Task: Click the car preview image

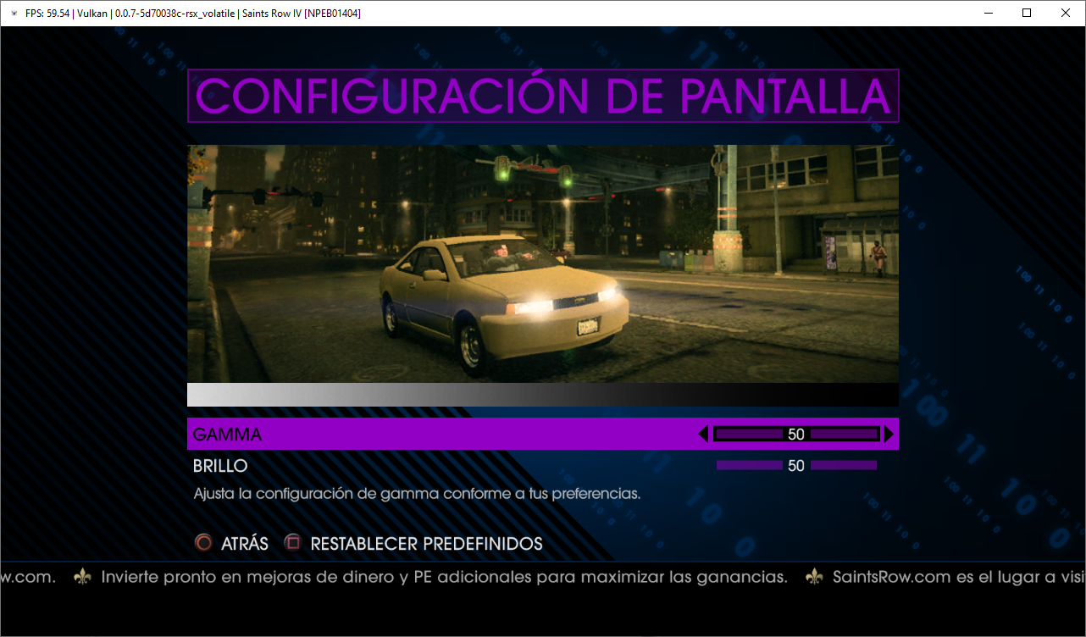Action: [543, 263]
